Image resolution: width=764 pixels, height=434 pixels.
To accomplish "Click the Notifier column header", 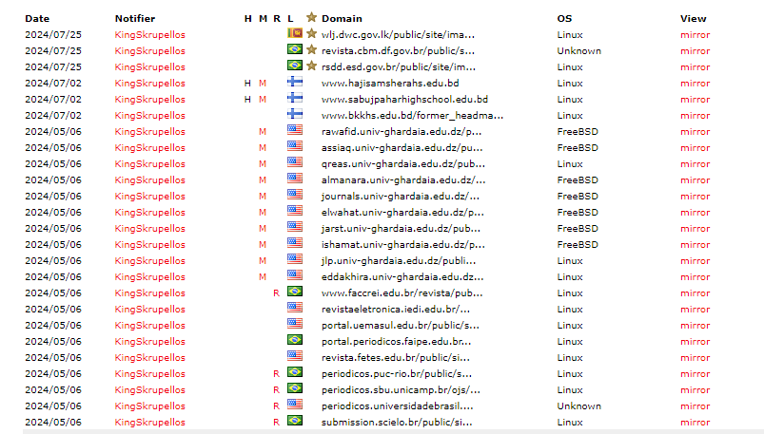I will coord(135,18).
